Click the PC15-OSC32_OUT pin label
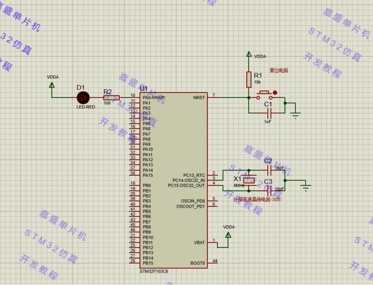The image size is (373, 285). point(186,186)
